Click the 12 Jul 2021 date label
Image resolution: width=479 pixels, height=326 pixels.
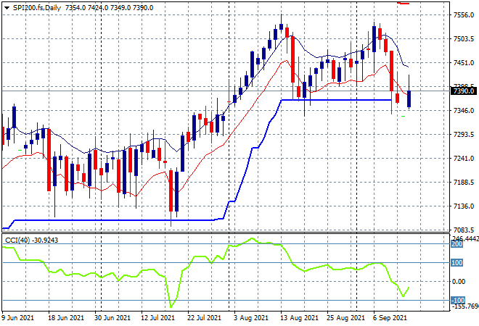(x=157, y=318)
